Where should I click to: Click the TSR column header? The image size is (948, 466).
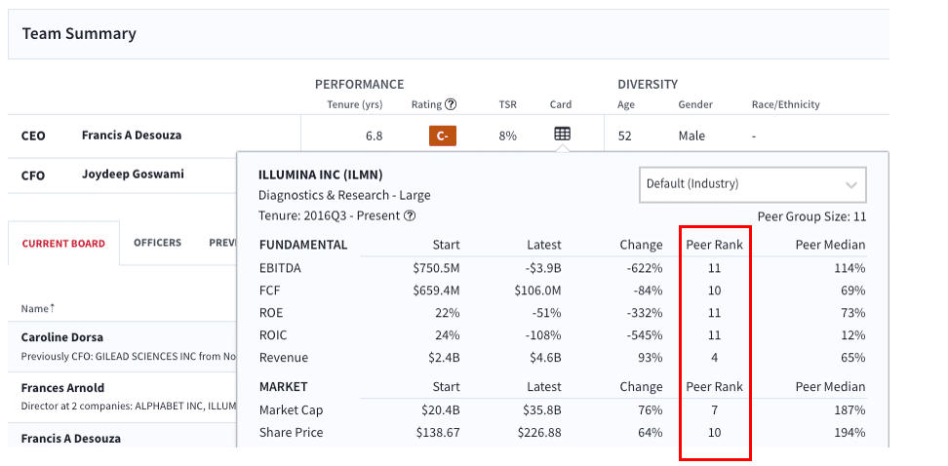point(508,104)
